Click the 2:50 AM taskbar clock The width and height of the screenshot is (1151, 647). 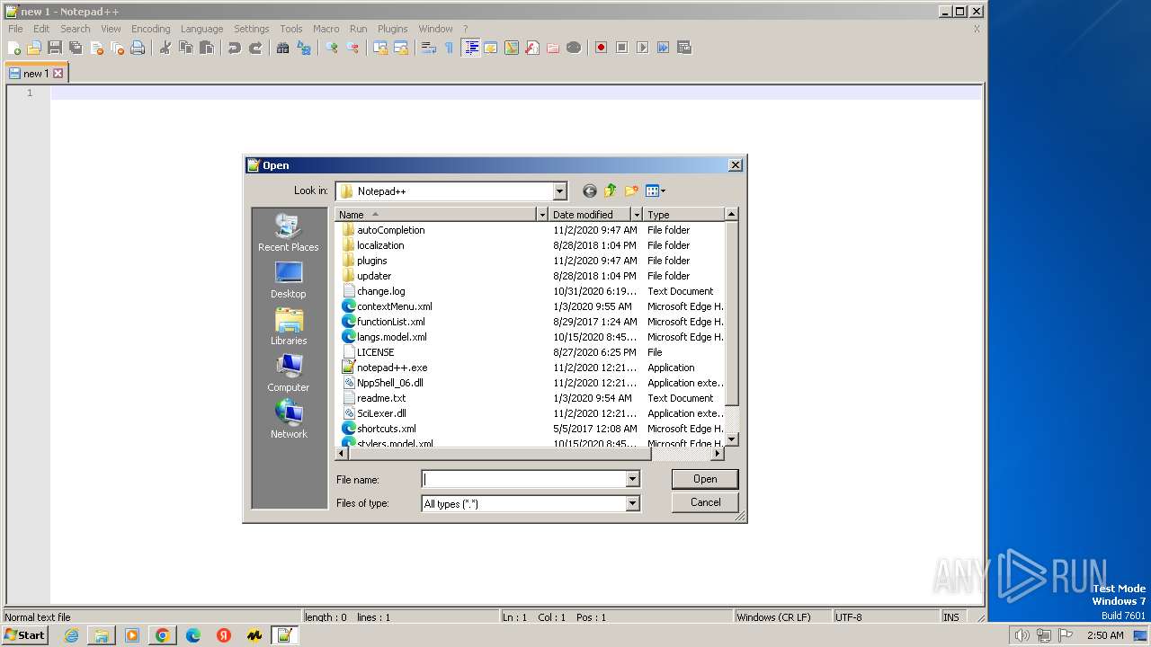(x=1105, y=635)
